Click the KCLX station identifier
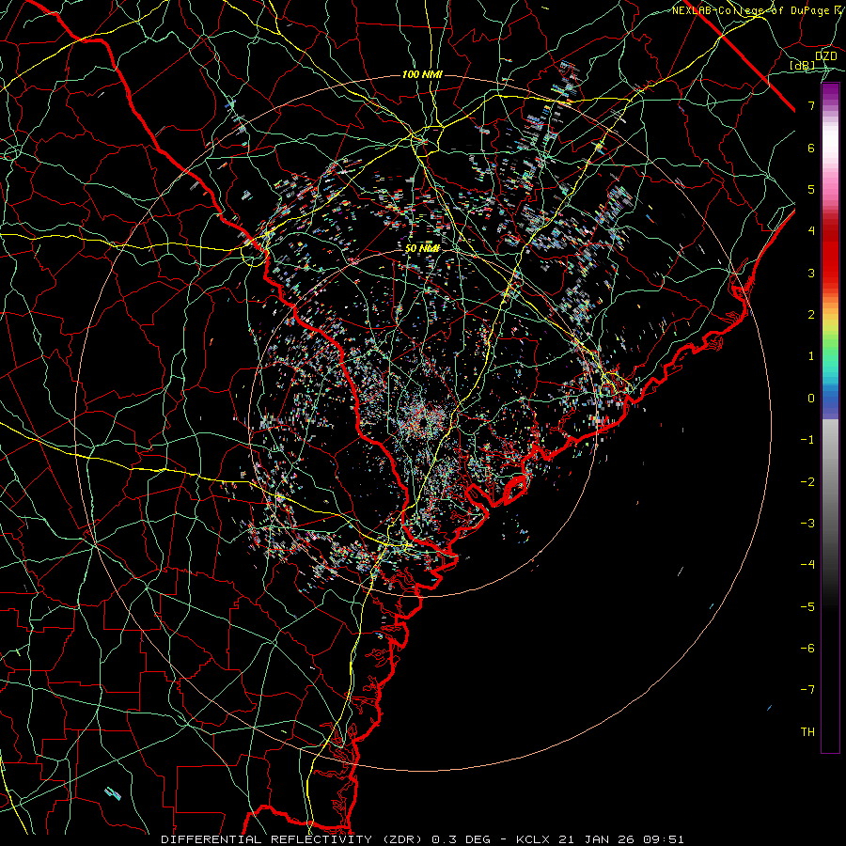The width and height of the screenshot is (846, 846). (533, 839)
